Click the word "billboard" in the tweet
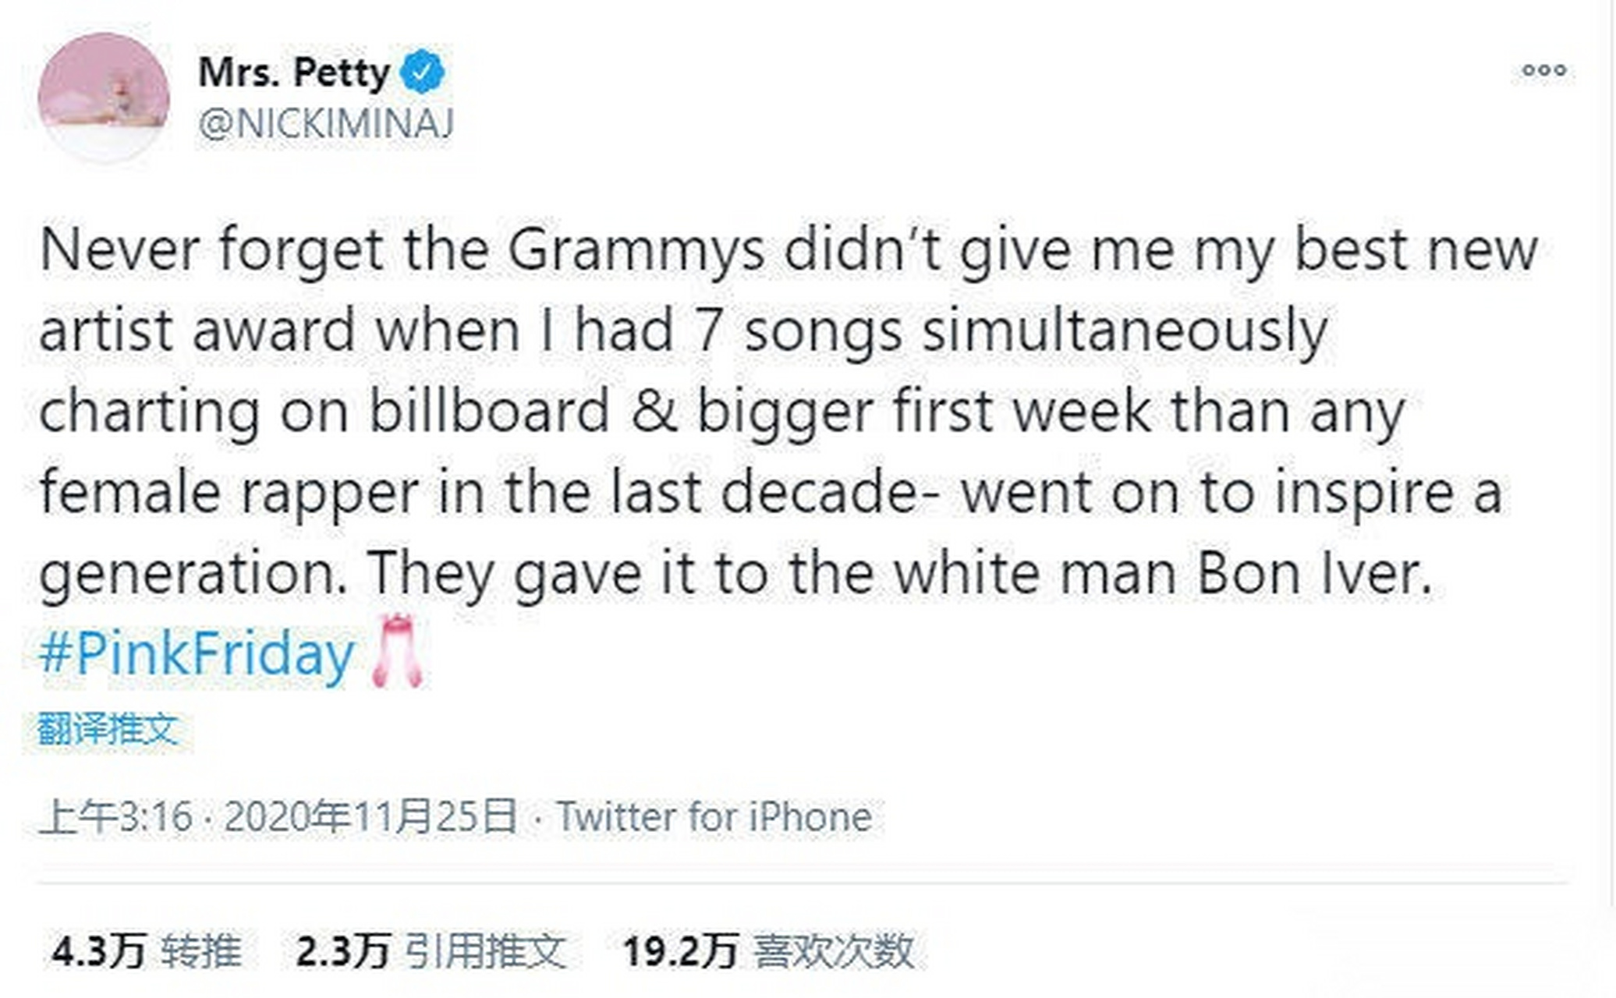The width and height of the screenshot is (1616, 998). (489, 412)
